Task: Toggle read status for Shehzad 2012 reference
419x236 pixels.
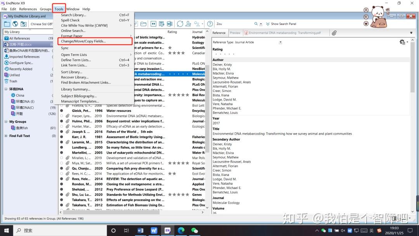Action: 61,189
